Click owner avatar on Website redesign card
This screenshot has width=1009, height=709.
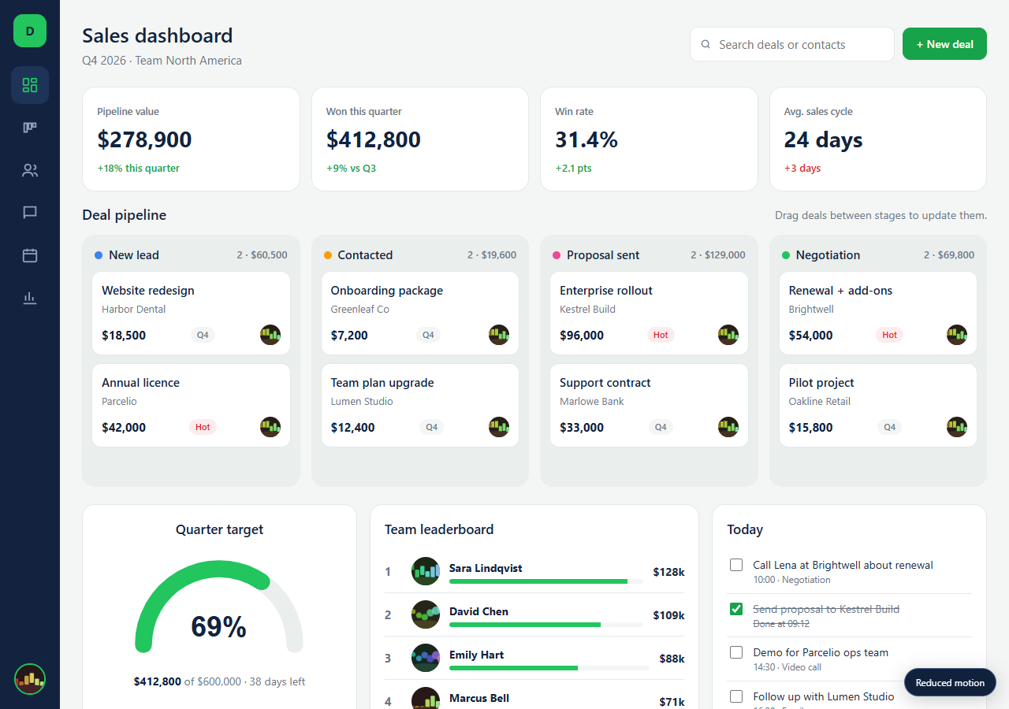(270, 335)
